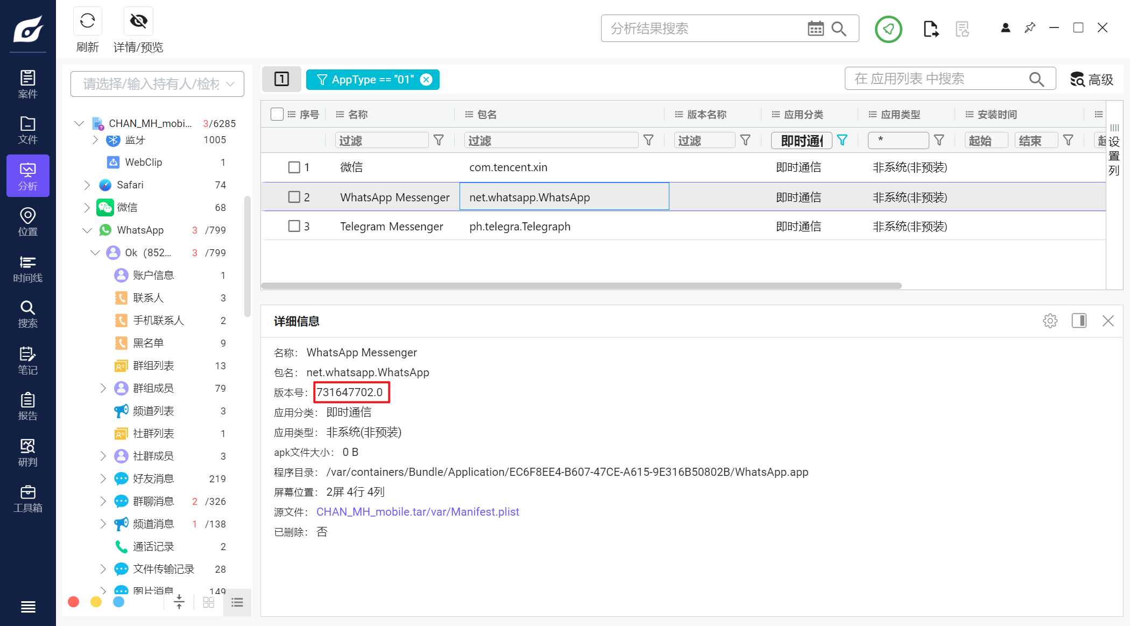
Task: Check the checkbox for 微信 row
Action: (294, 167)
